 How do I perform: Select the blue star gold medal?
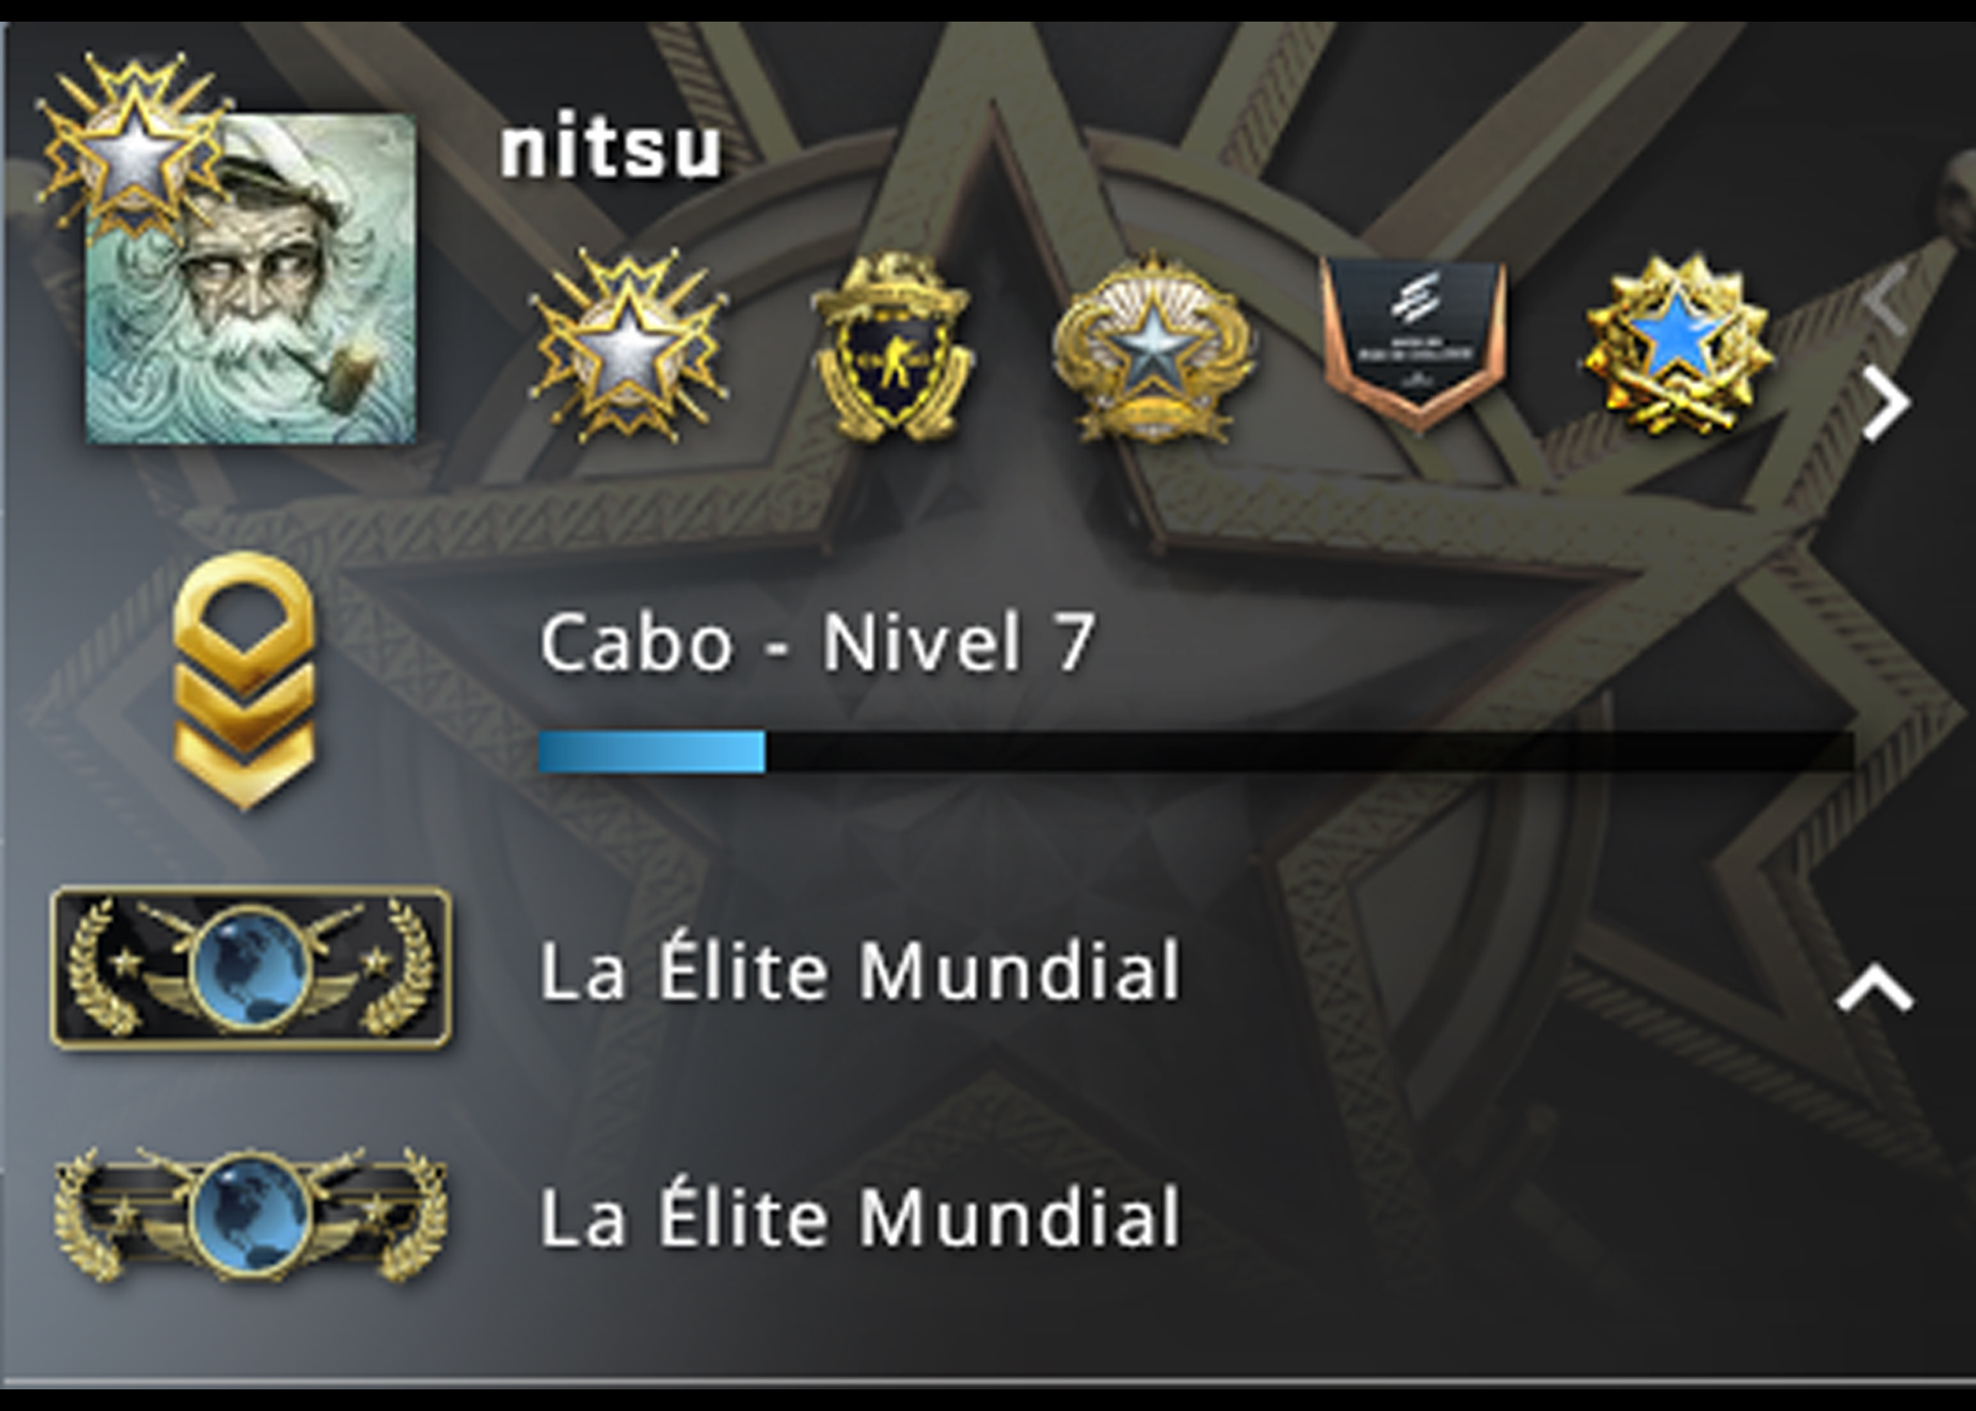coord(1678,346)
